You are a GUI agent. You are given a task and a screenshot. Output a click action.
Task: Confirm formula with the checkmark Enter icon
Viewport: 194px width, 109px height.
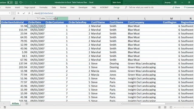24,13
